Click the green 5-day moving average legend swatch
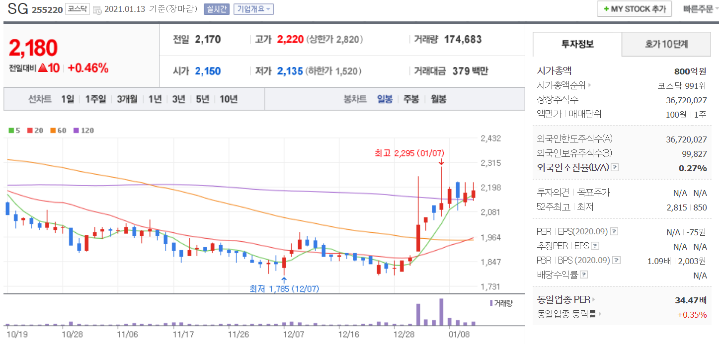Screen dimensions: 723x344 click(11, 131)
